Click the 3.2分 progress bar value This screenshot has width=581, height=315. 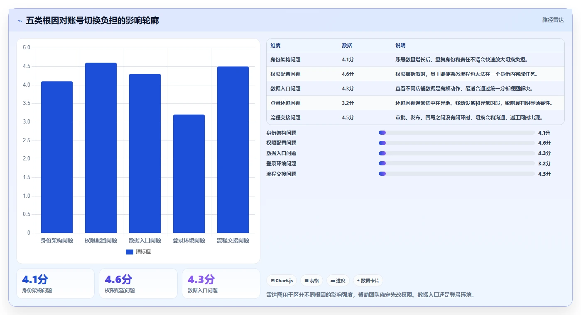[x=544, y=164]
